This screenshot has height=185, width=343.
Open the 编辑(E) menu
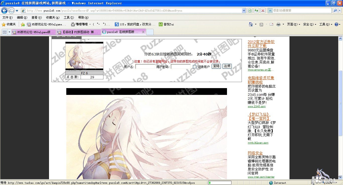tap(22, 18)
